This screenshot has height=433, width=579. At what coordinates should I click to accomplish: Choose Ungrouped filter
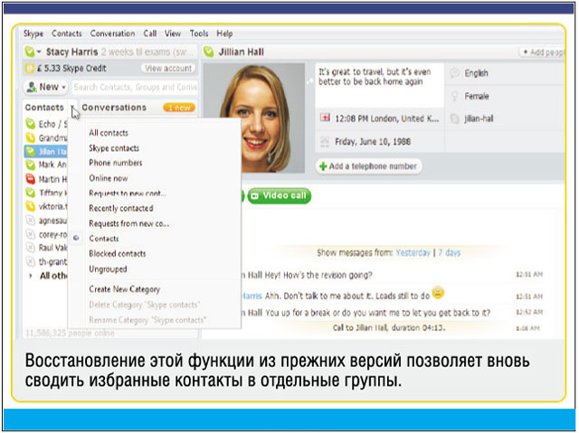pyautogui.click(x=108, y=269)
